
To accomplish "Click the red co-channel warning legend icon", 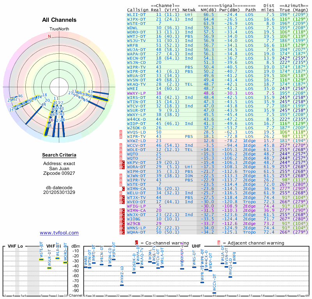I will click(136, 243).
